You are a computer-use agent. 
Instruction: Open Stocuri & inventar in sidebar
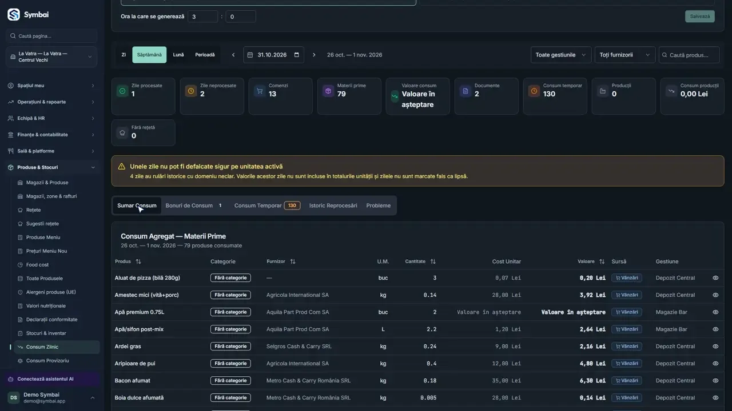[56, 333]
